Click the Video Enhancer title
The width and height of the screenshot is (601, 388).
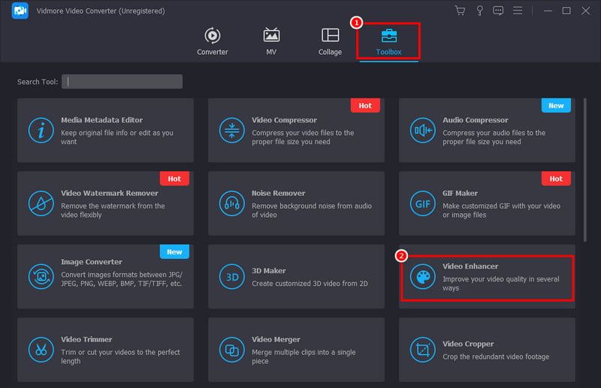tap(470, 266)
